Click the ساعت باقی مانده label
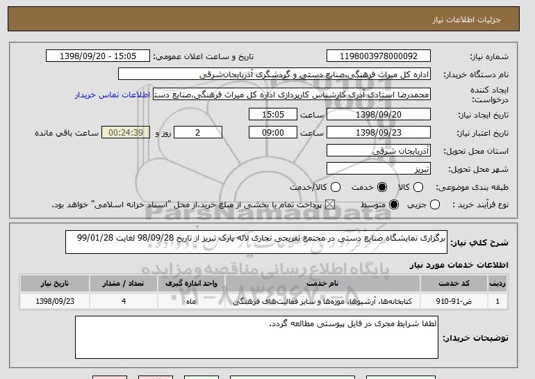The height and width of the screenshot is (379, 535). click(x=67, y=133)
